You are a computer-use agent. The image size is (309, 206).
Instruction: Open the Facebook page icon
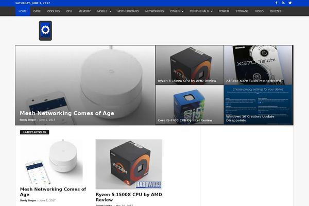tap(276, 3)
